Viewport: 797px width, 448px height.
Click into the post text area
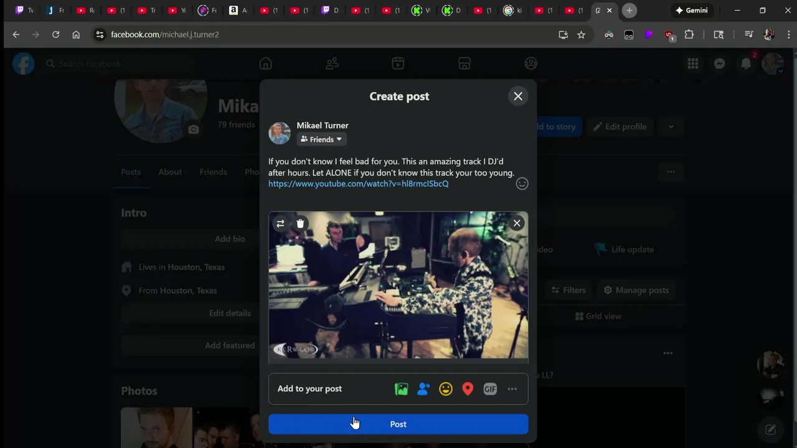pyautogui.click(x=391, y=172)
